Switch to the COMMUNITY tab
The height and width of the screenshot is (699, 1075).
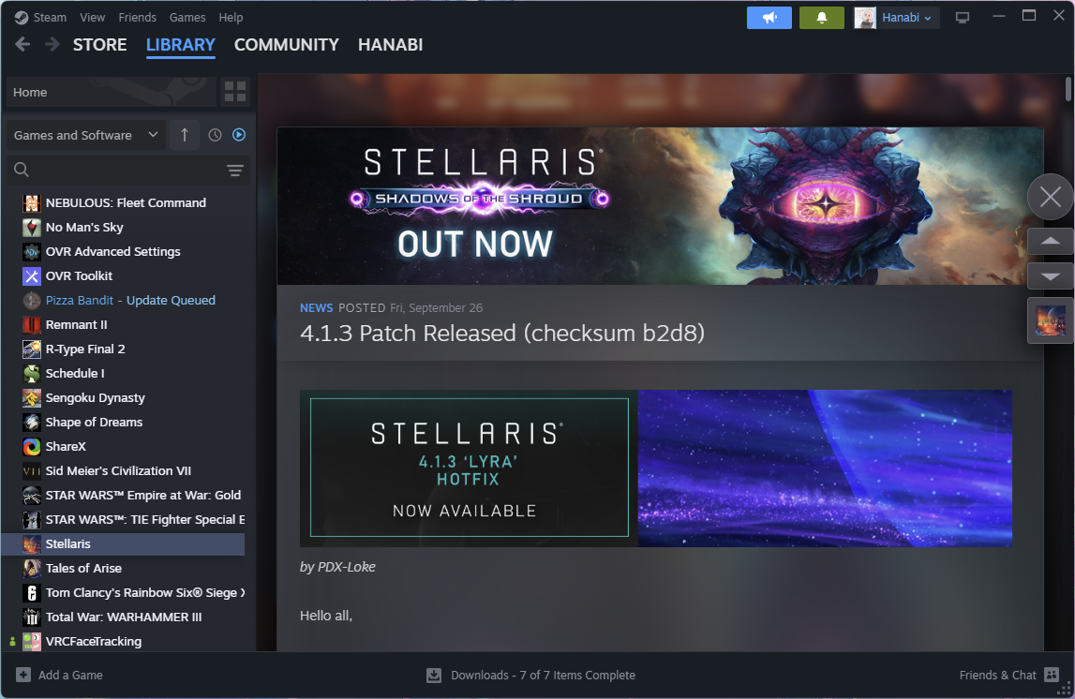tap(286, 45)
